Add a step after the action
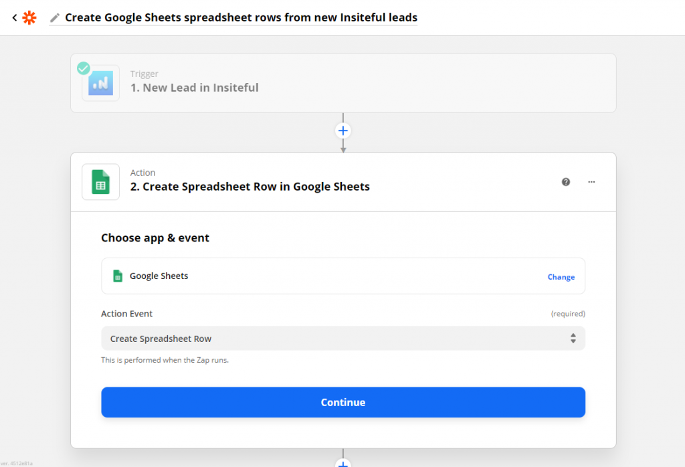The height and width of the screenshot is (467, 685). [343, 463]
